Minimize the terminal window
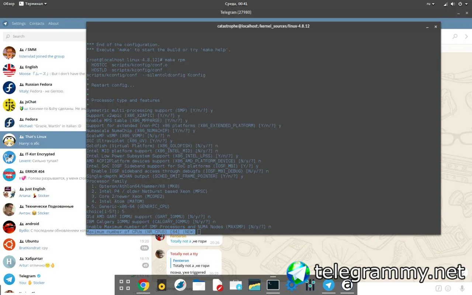472x295 pixels. [427, 27]
